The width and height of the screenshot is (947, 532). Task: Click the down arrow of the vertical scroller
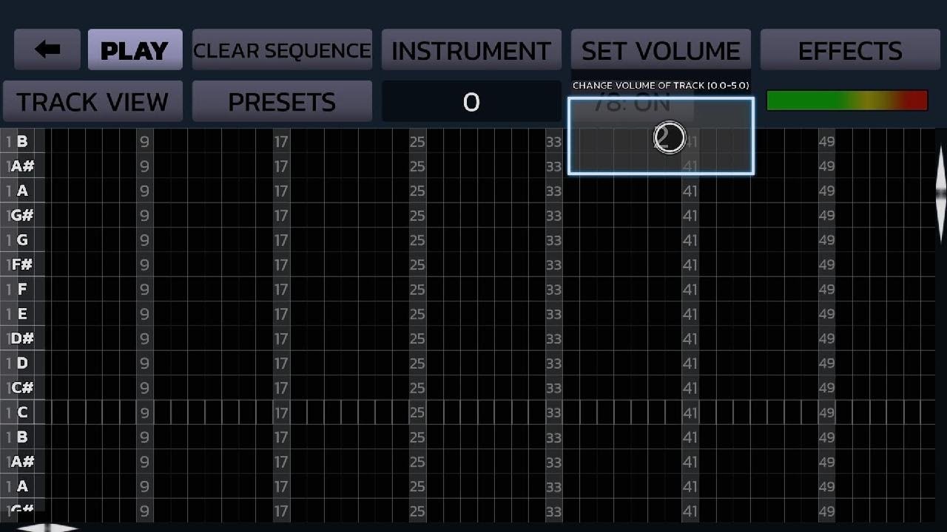point(941,217)
